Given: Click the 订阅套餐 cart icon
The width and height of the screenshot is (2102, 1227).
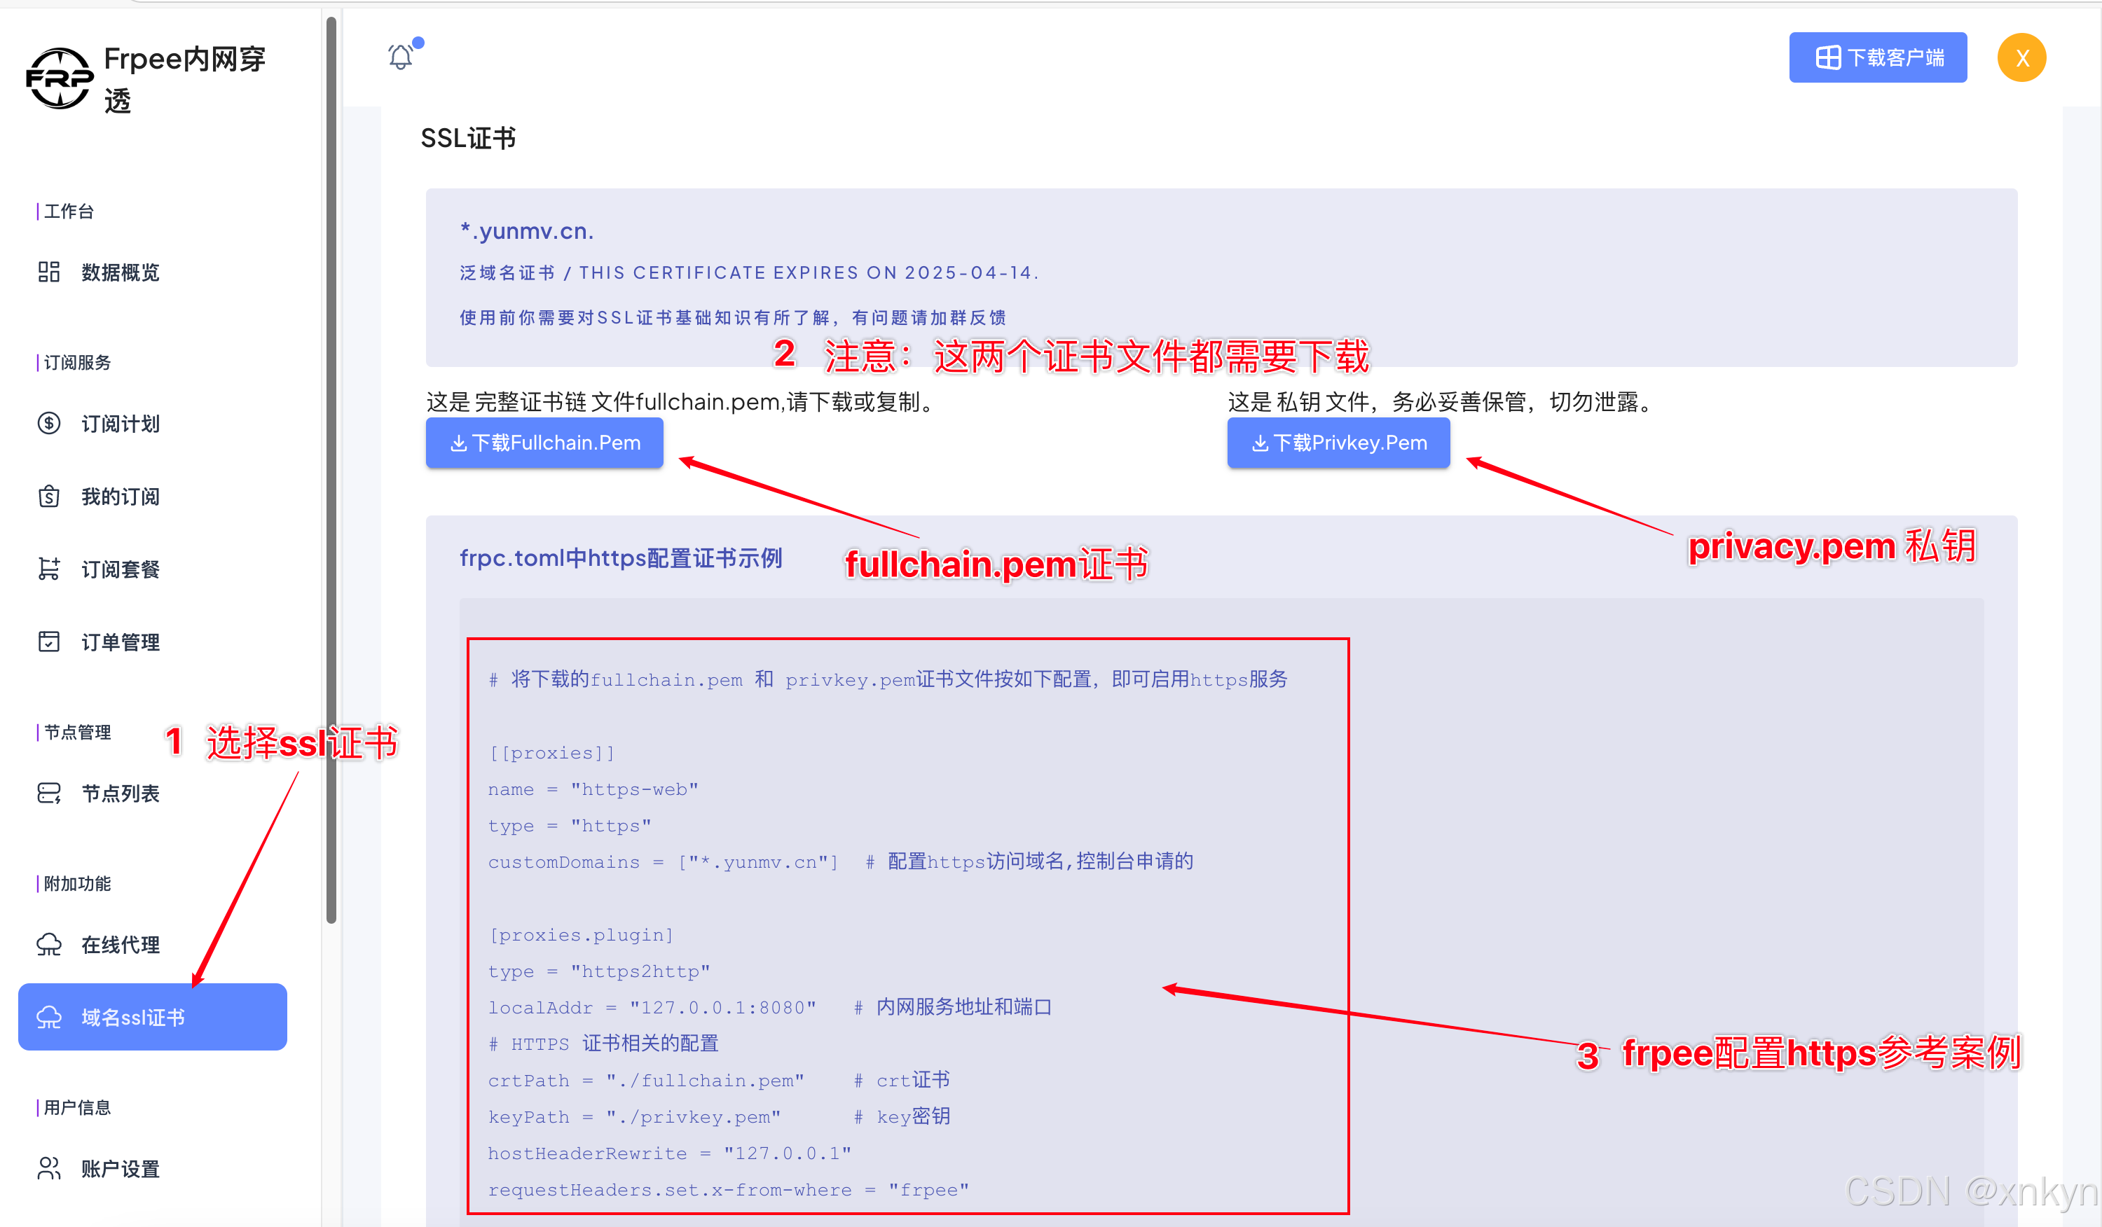Looking at the screenshot, I should click(49, 569).
